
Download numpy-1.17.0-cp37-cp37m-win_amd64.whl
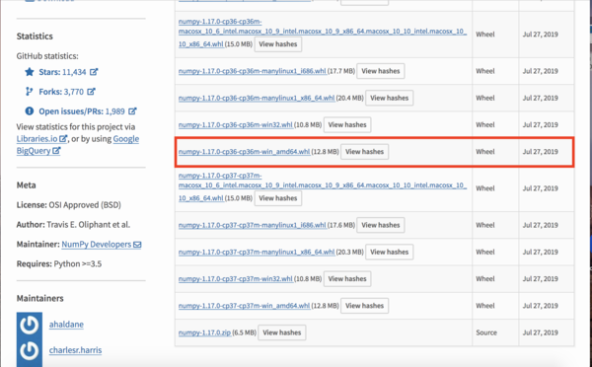point(244,306)
